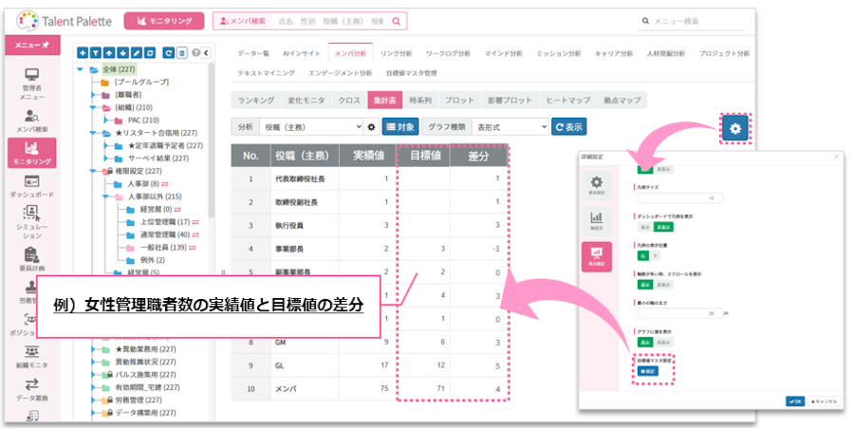854x430 pixels.
Task: Collapse tree panel with left chevron
Action: [x=206, y=53]
